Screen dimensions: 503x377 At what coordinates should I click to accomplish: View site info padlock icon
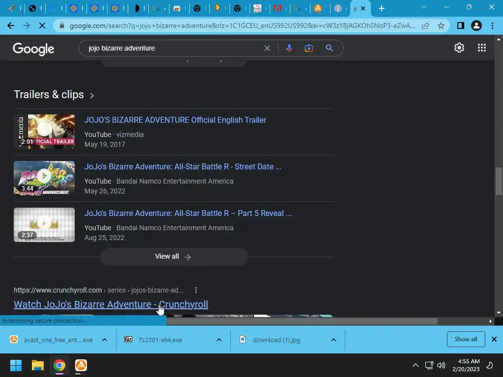coord(62,26)
